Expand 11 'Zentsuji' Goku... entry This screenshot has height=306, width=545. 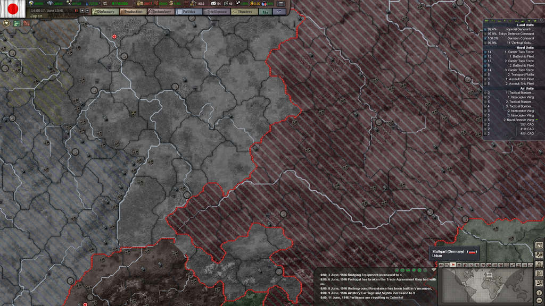coord(485,43)
